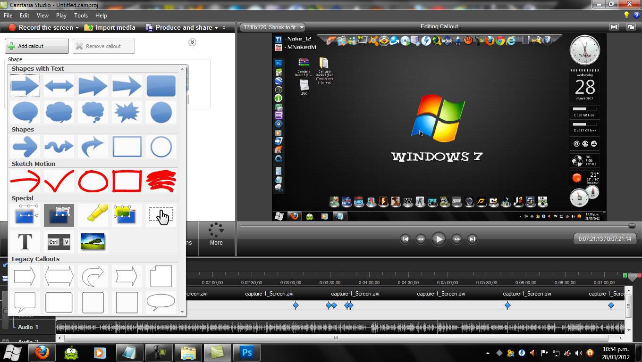Click the timeline playhead marker
The height and width of the screenshot is (362, 642).
pos(632,277)
